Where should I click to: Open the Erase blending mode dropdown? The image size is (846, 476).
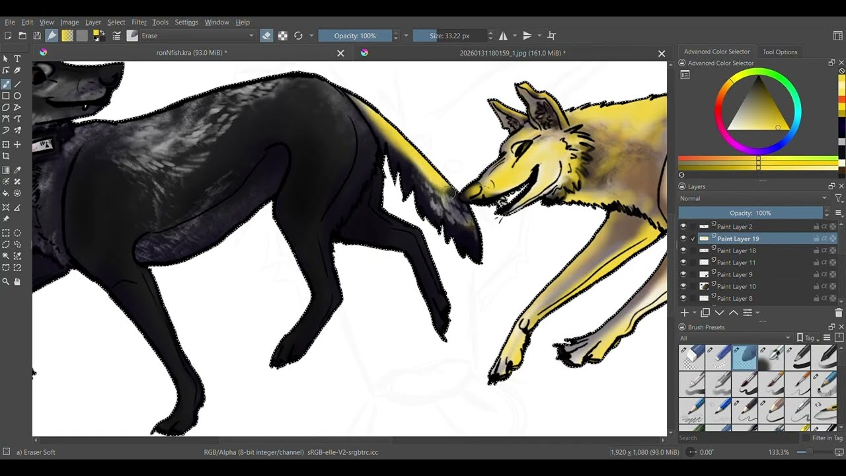pos(198,36)
